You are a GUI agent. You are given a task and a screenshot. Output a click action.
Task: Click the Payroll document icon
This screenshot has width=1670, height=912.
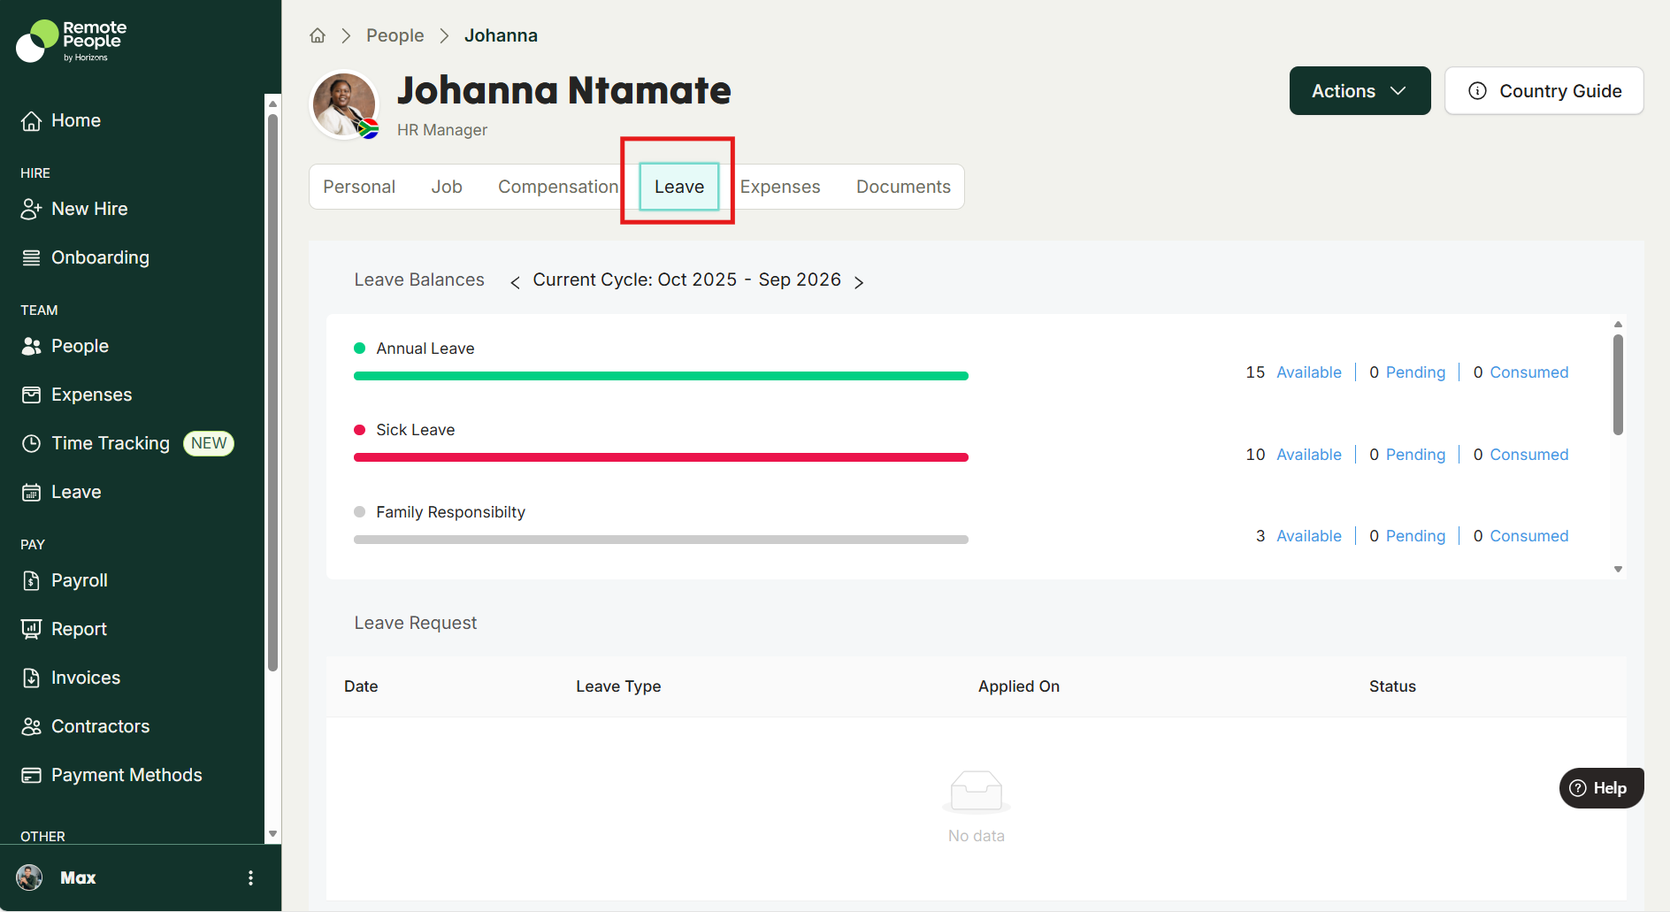(x=32, y=581)
